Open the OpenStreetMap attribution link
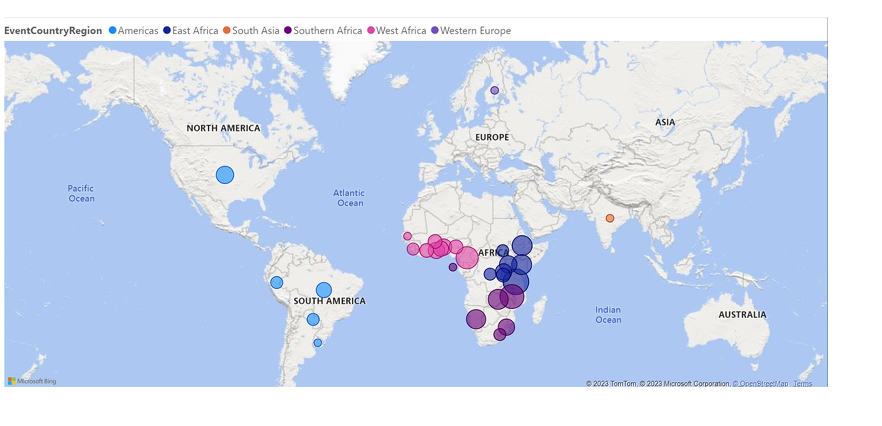The image size is (882, 426). click(764, 384)
